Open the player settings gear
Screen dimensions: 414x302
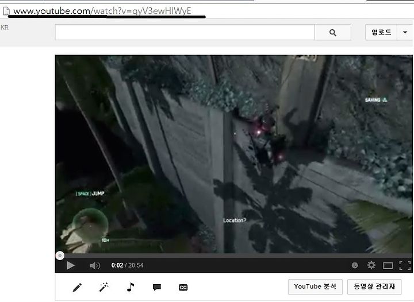(x=371, y=265)
